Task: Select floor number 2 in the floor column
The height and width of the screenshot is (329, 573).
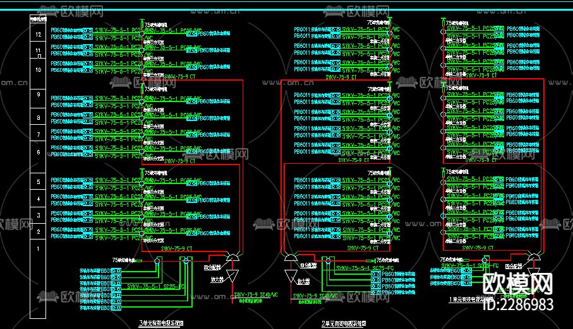Action: (x=39, y=231)
